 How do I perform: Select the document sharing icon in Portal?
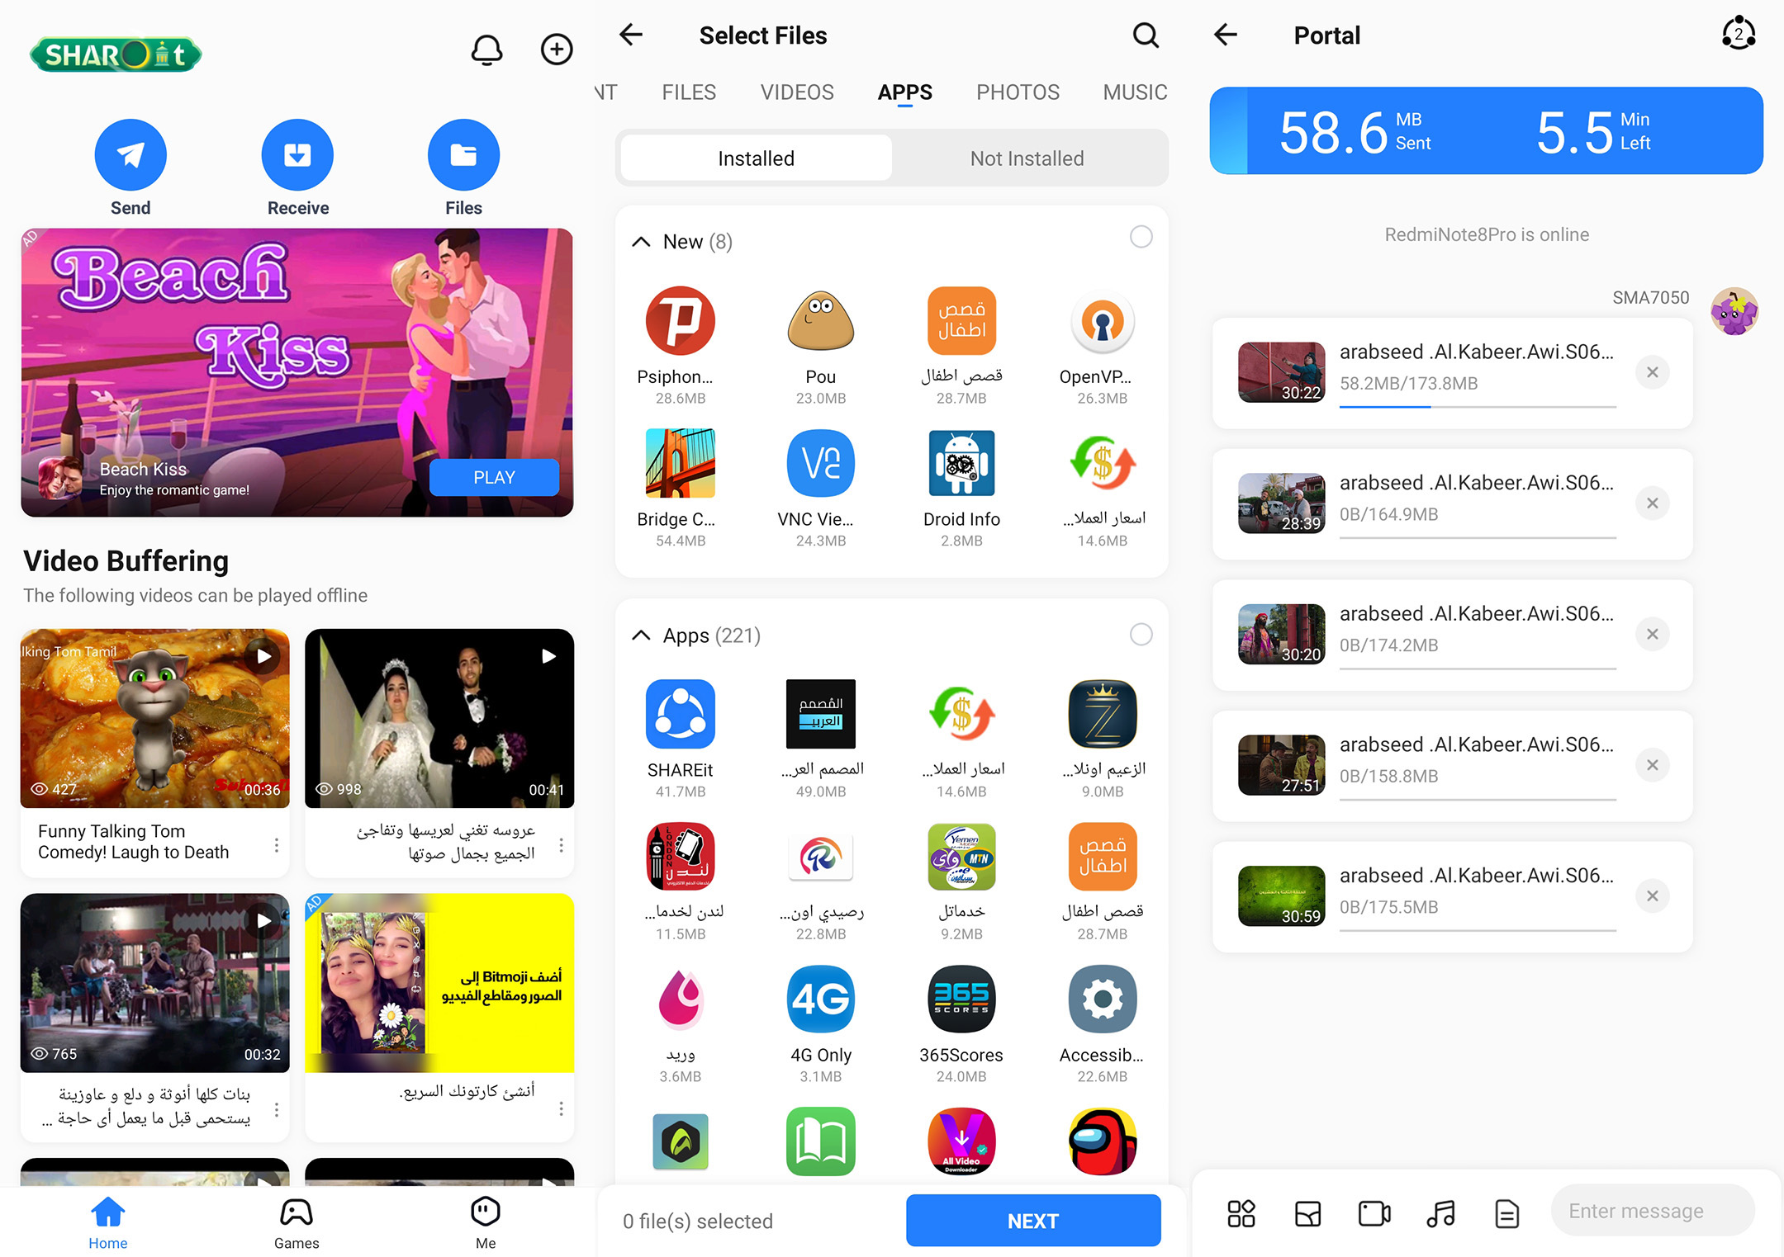(x=1506, y=1213)
